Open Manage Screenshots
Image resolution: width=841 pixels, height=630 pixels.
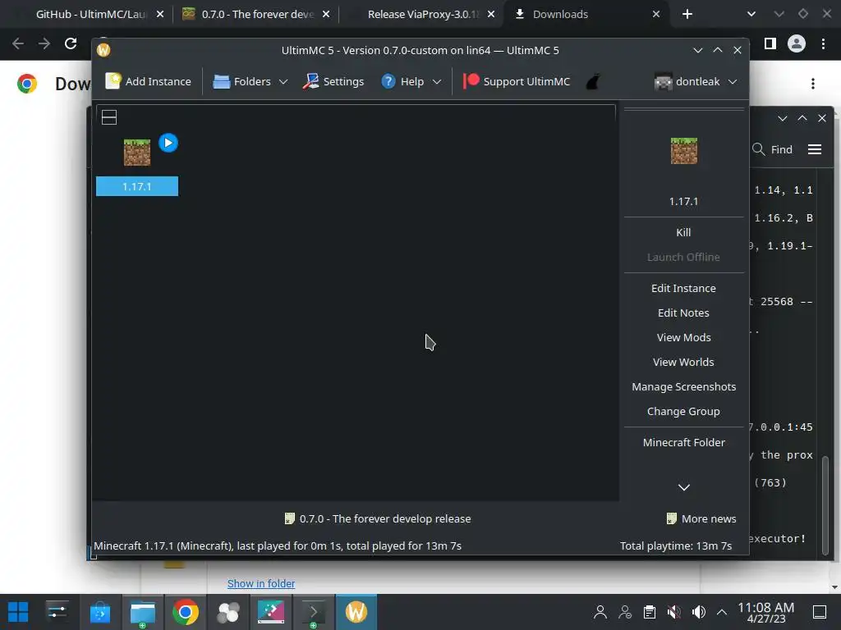click(x=683, y=387)
